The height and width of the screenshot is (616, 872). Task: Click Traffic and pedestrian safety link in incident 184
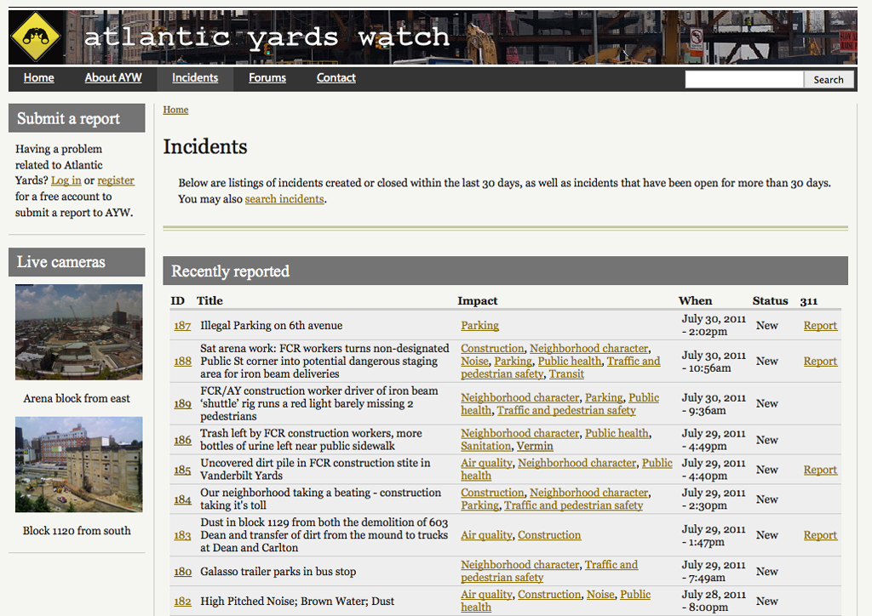coord(573,505)
